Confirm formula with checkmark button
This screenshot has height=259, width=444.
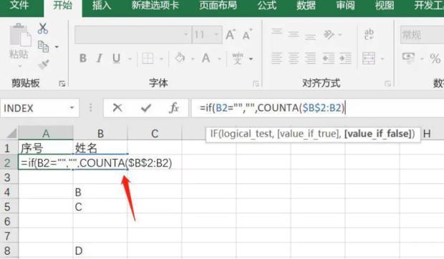click(x=146, y=108)
